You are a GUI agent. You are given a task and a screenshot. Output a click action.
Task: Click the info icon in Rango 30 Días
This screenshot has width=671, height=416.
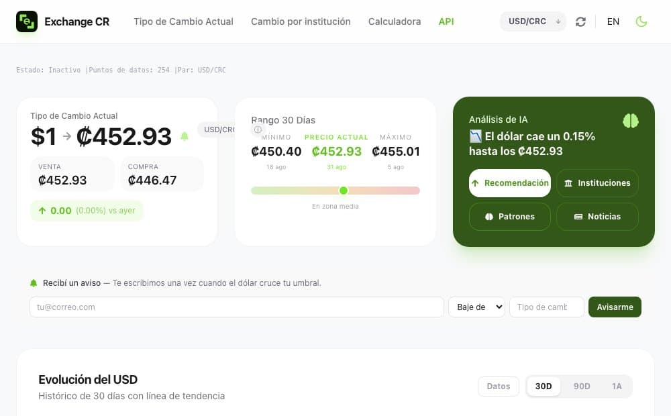pos(258,129)
